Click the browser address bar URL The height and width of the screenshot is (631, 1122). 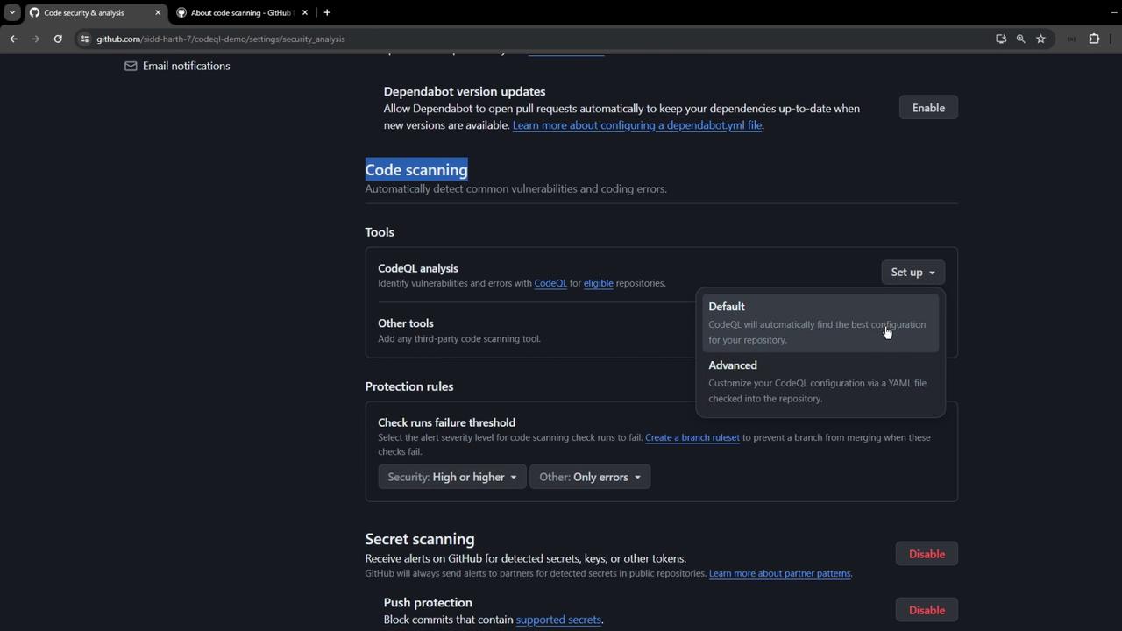tap(221, 39)
